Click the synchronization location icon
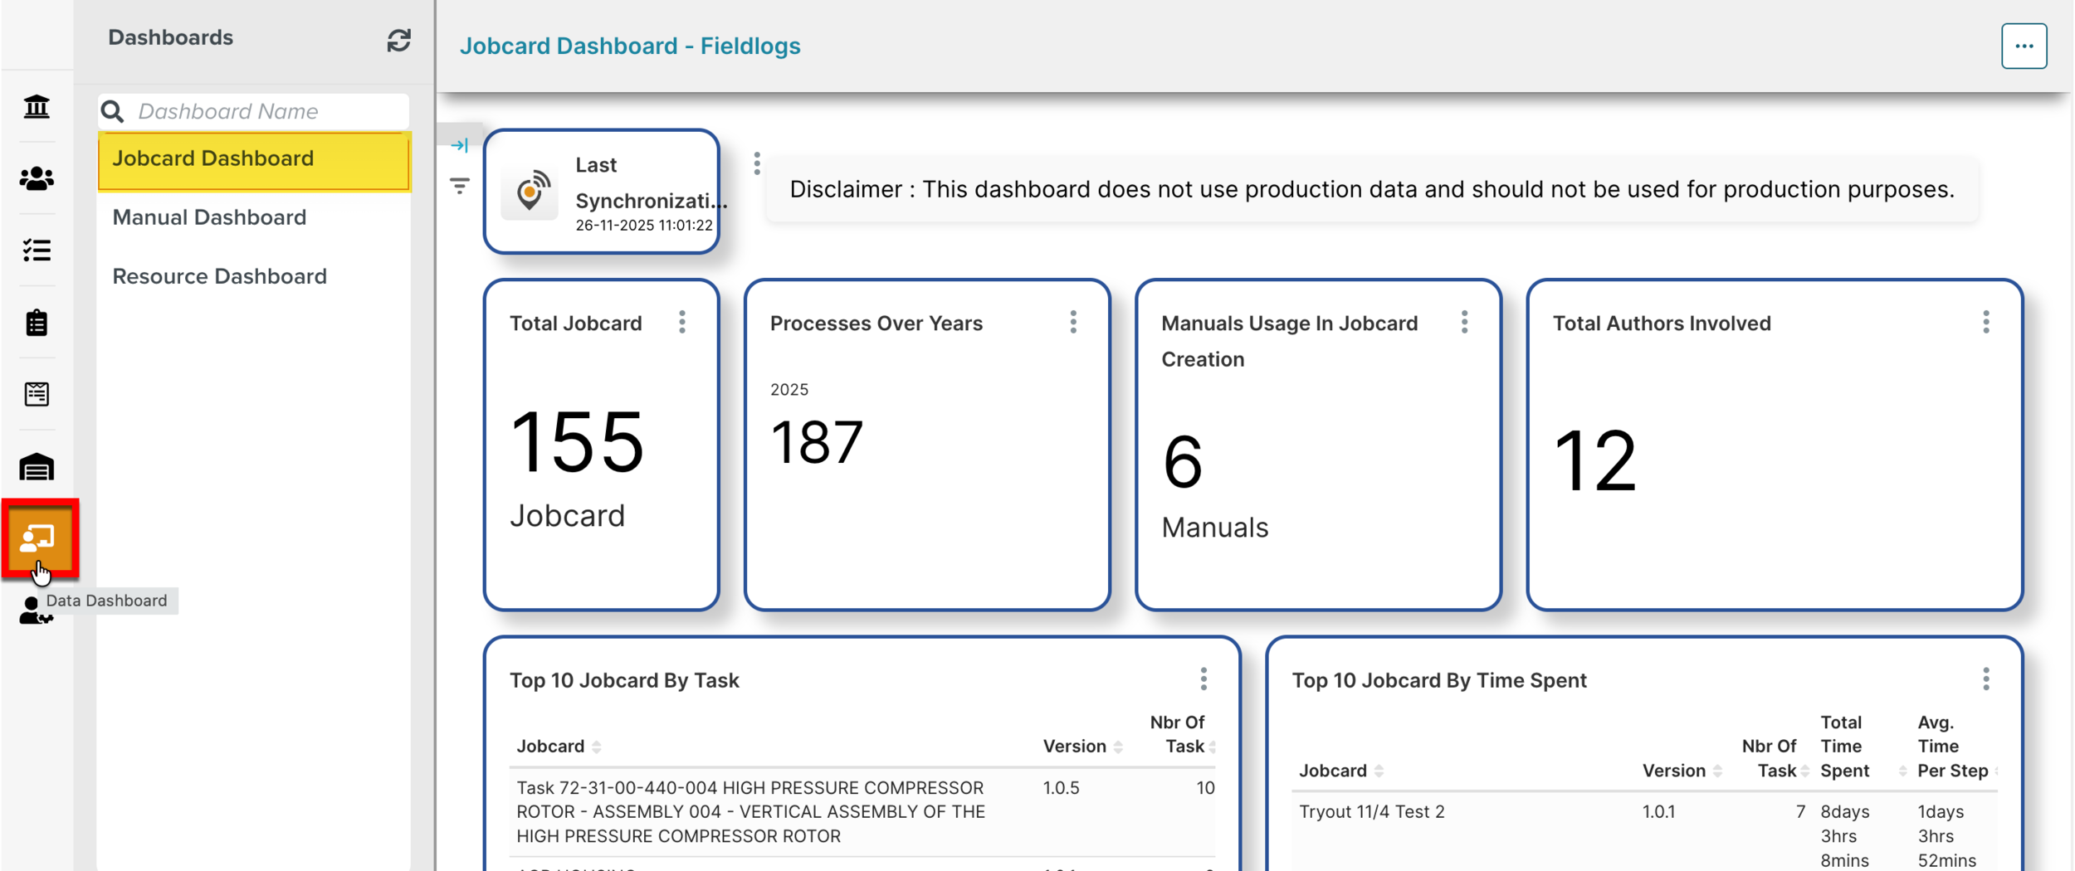 [x=530, y=191]
